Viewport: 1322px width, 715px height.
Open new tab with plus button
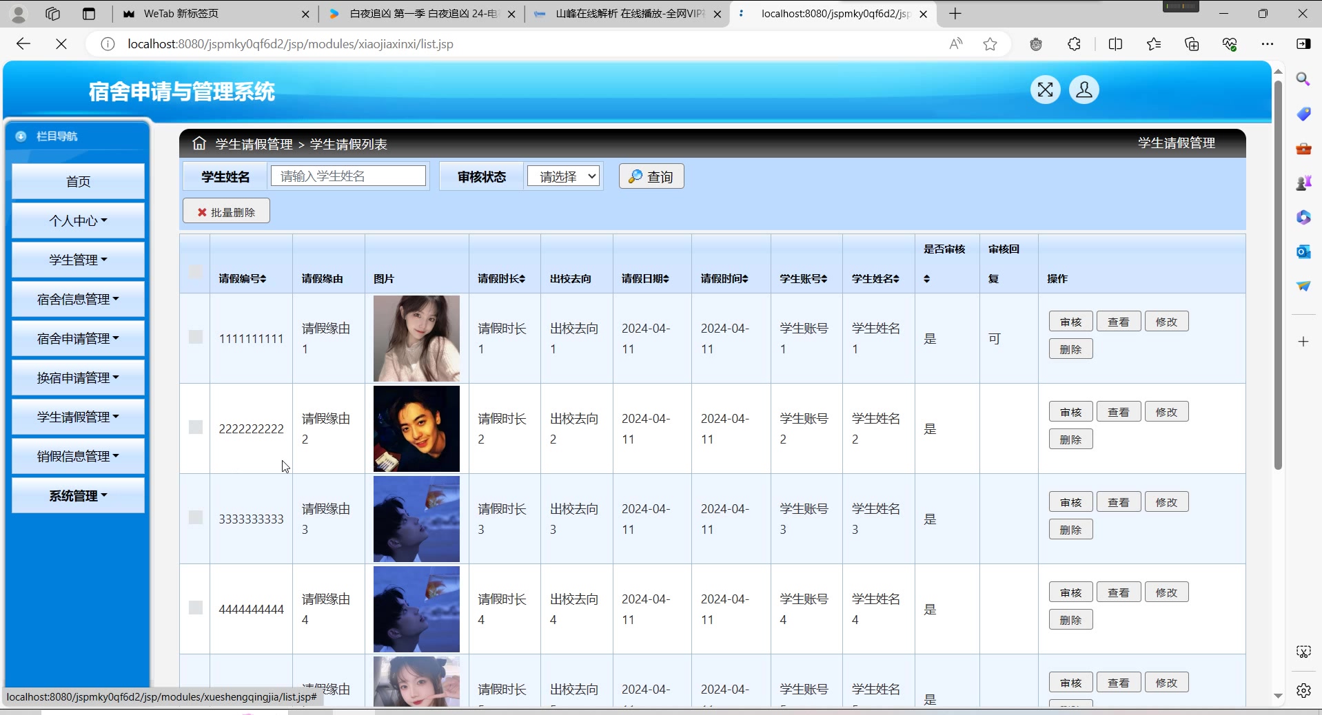[955, 14]
